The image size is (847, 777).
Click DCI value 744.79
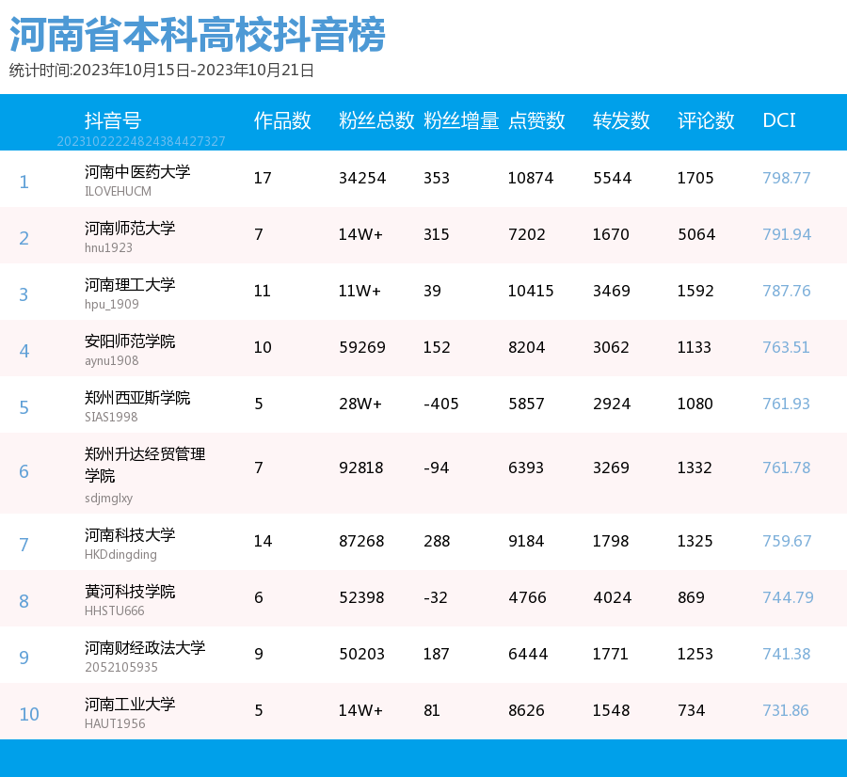pyautogui.click(x=788, y=597)
